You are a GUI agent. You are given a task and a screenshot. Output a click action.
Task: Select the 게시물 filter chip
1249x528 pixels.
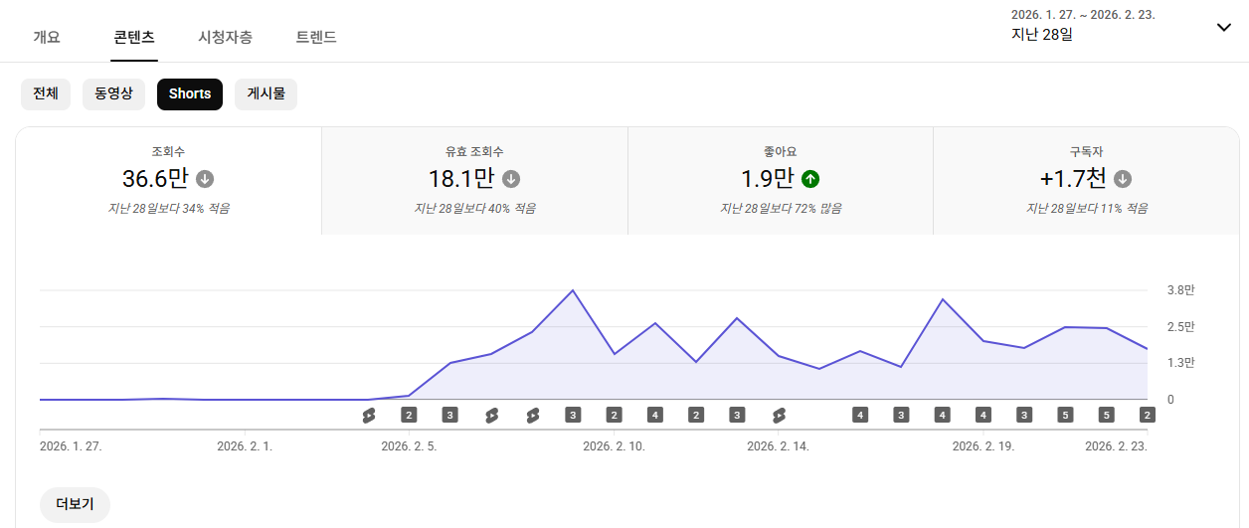266,94
